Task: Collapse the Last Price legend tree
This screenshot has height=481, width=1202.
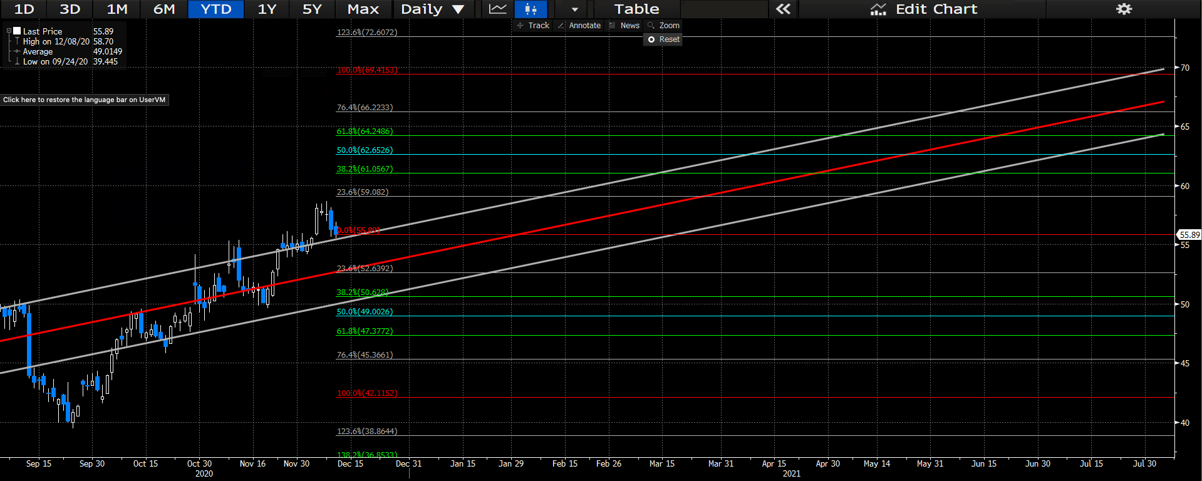Action: pyautogui.click(x=9, y=31)
